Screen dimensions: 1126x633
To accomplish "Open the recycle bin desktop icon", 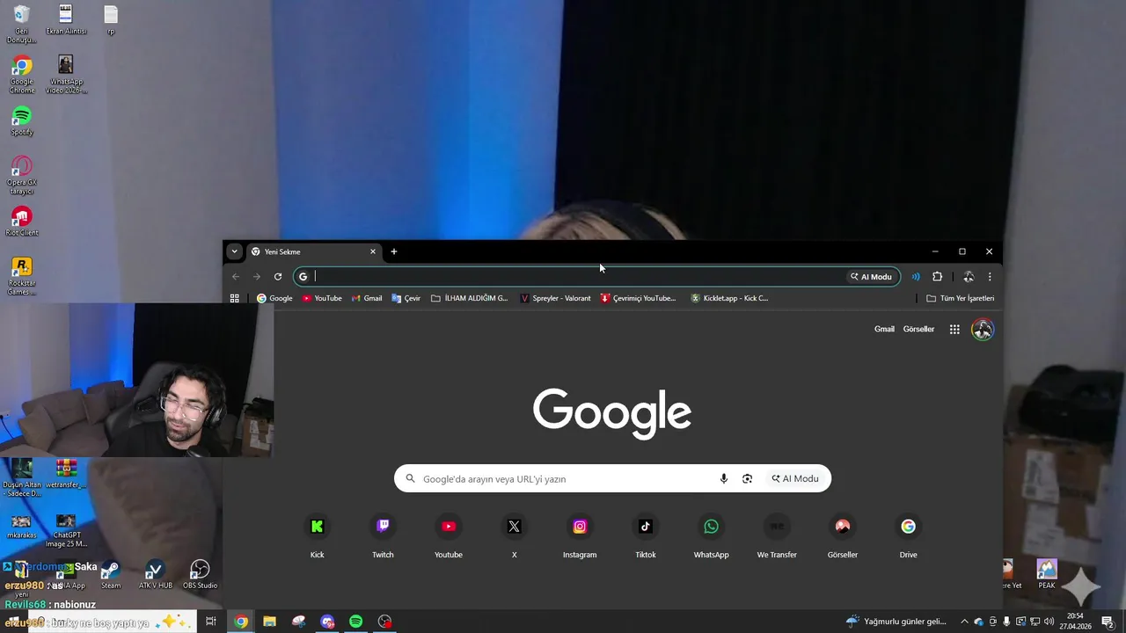I will point(22,24).
